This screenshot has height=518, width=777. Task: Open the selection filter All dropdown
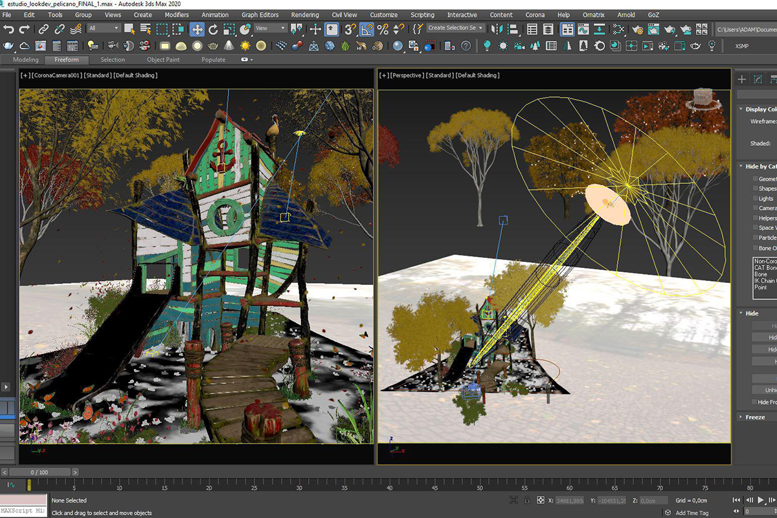[104, 28]
